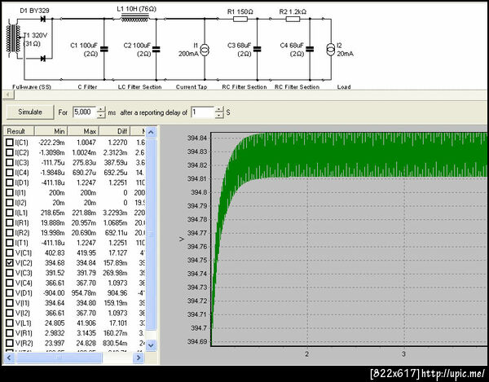The width and height of the screenshot is (489, 382).
Task: Check the V(I2) result checkbox
Action: tap(10, 313)
